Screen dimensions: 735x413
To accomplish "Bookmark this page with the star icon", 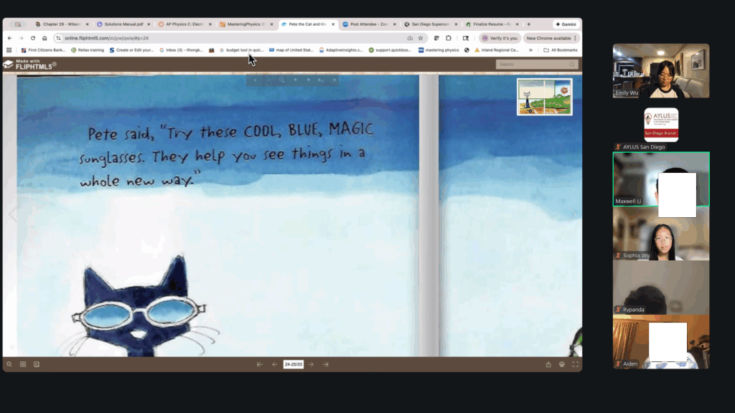I will (x=421, y=38).
